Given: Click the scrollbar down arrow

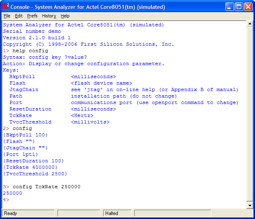Looking at the screenshot, I should [250, 205].
